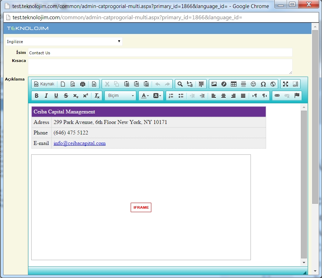Click editor content scrollbar down arrow
The height and width of the screenshot is (278, 322).
tap(304, 262)
